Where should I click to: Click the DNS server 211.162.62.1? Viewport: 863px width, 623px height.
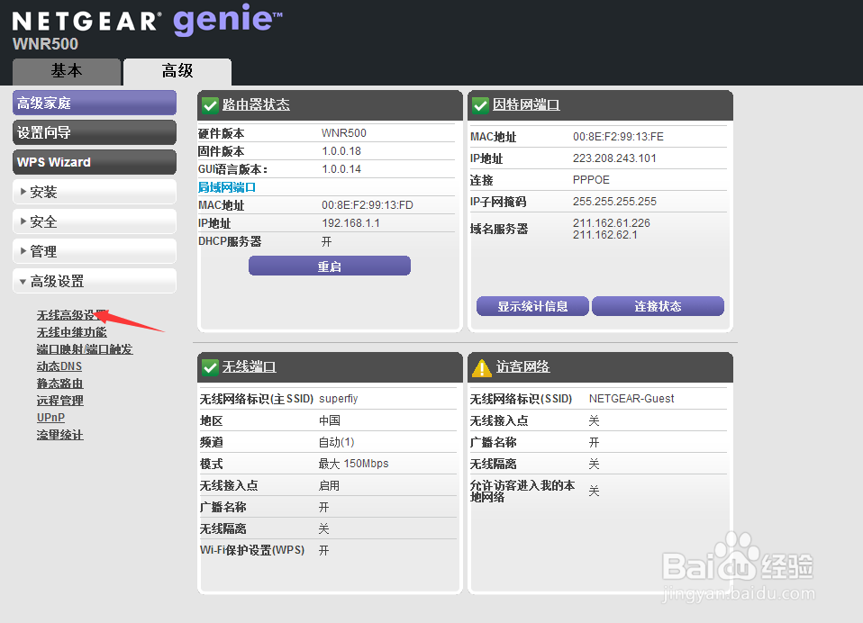click(x=604, y=235)
